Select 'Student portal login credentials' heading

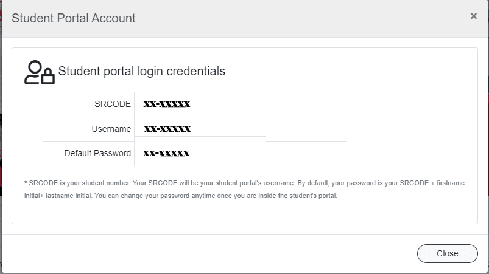coord(141,71)
